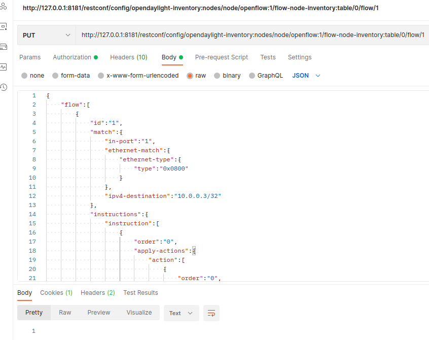Open the response Cookies (1) tab
The image size is (429, 340).
(56, 293)
